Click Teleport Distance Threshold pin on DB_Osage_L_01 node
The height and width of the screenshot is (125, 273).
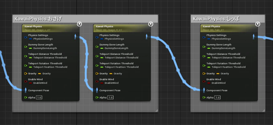click(x=26, y=56)
